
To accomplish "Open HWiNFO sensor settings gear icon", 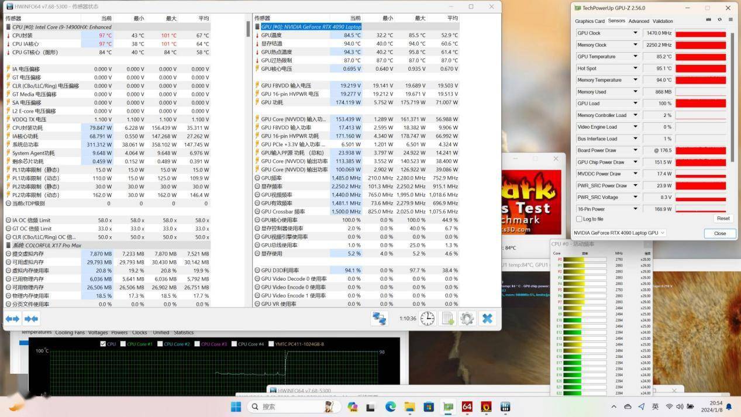I will point(467,318).
